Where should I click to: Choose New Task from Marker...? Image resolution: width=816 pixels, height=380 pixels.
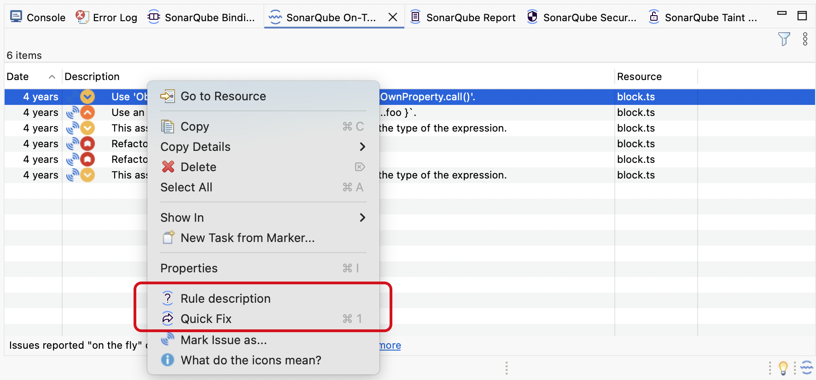(263, 238)
